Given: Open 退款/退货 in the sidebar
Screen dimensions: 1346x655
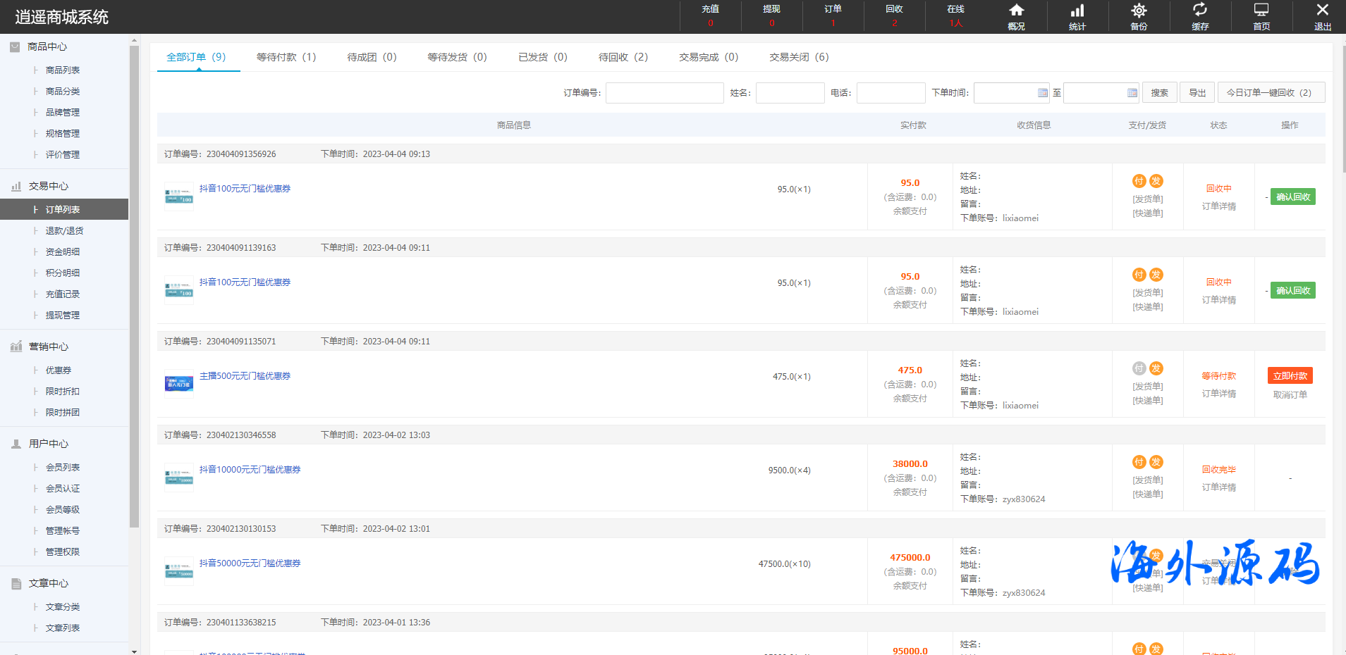Looking at the screenshot, I should point(64,231).
